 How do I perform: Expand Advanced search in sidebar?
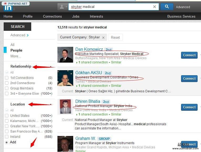19,35
